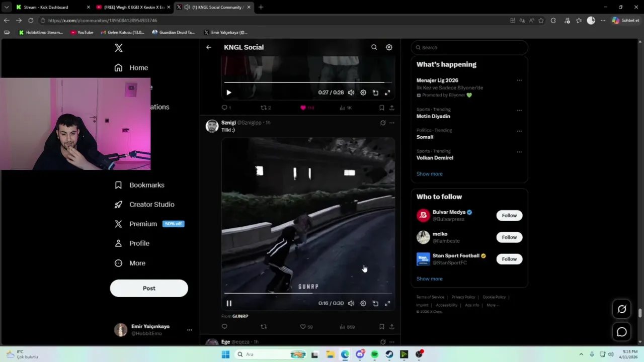This screenshot has height=362, width=644.
Task: Repost Sznigi's GUNRP video post
Action: [263, 327]
